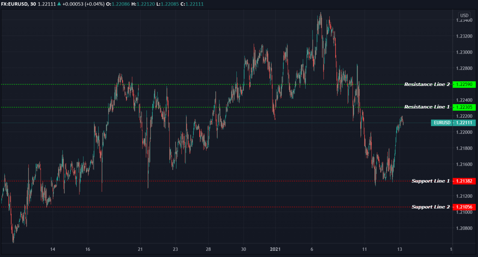
Task: Click the 1.22590 green price tag
Action: coord(464,84)
